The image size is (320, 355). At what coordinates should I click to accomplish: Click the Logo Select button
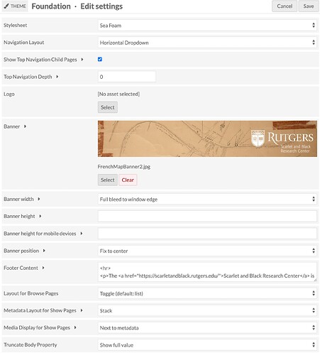coord(108,107)
